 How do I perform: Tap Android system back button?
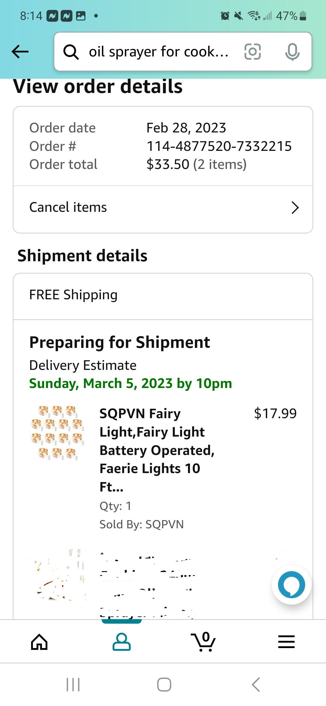[x=256, y=684]
